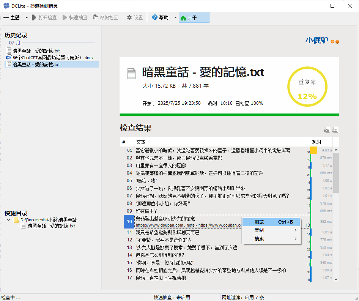The width and height of the screenshot is (359, 301).
Task: Open the 复制 submenu in context menu
Action: coord(271,230)
